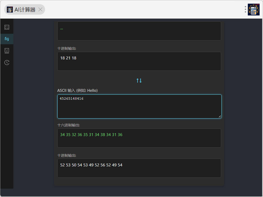Close the AI计算器 tab
This screenshot has height=197, width=263.
point(40,9)
